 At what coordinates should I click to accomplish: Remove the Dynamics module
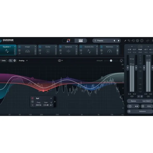click(76, 47)
